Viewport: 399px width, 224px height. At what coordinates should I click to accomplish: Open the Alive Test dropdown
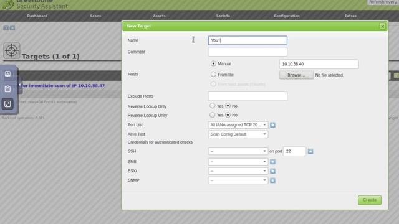coord(238,134)
